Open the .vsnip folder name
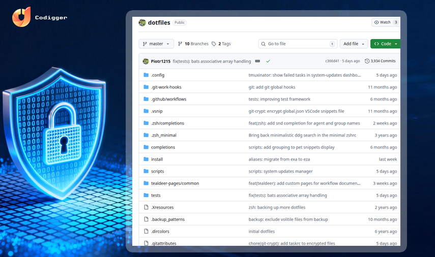The height and width of the screenshot is (257, 435). point(157,111)
